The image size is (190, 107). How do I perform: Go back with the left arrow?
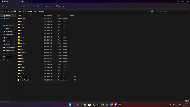(x=2, y=11)
